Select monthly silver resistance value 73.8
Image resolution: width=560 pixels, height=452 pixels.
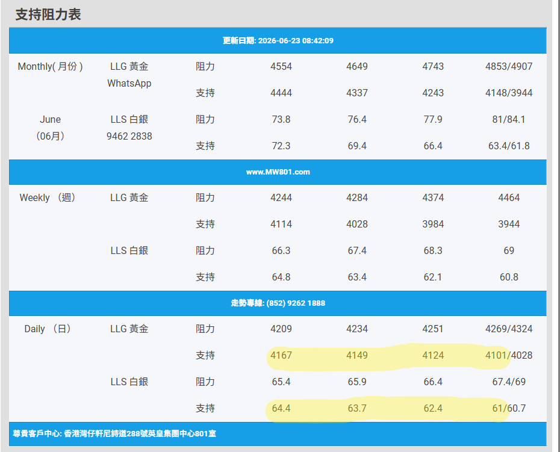point(281,119)
